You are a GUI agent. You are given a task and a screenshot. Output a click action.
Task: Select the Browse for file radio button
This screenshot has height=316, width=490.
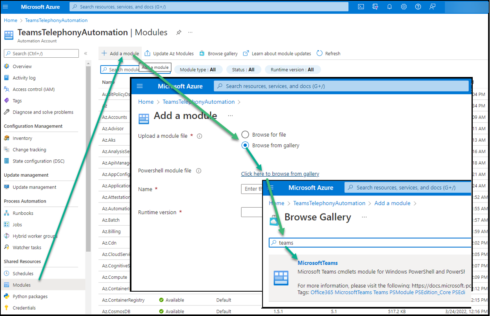245,134
